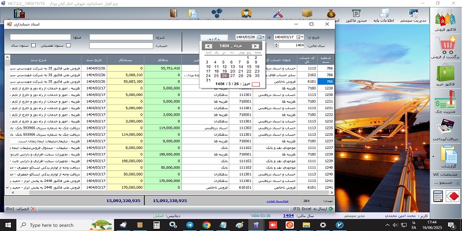Click the documents toolbar icon

tap(193, 14)
